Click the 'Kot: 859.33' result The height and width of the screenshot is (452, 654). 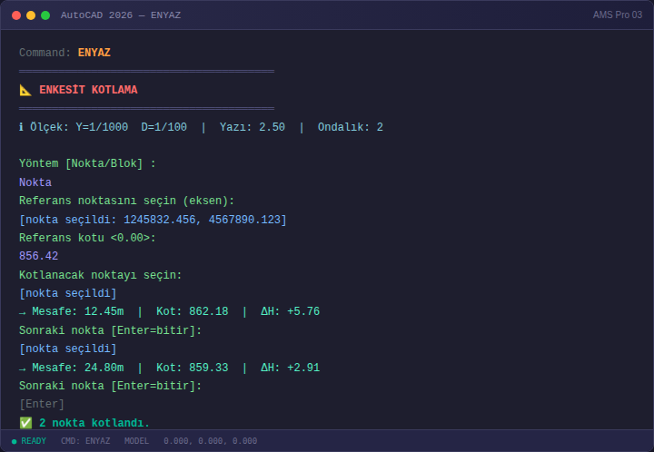193,368
